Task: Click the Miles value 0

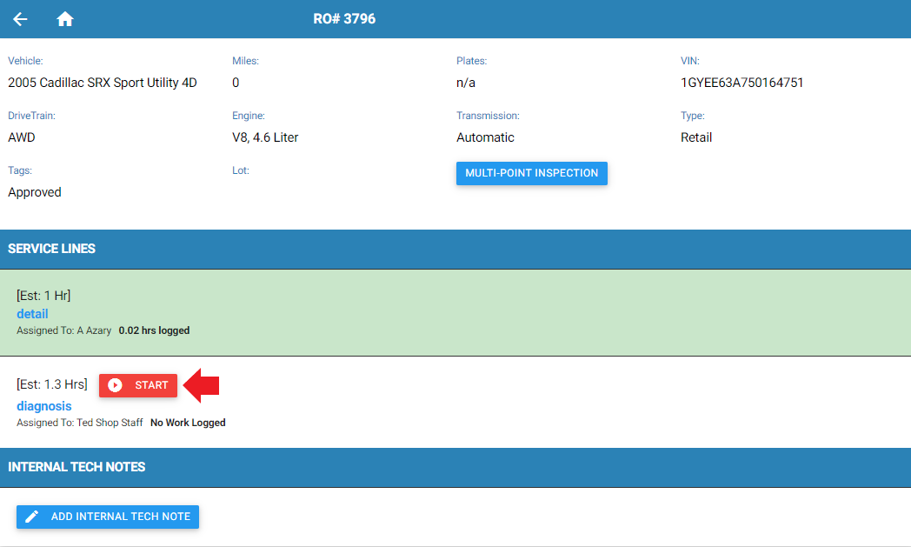Action: point(236,83)
